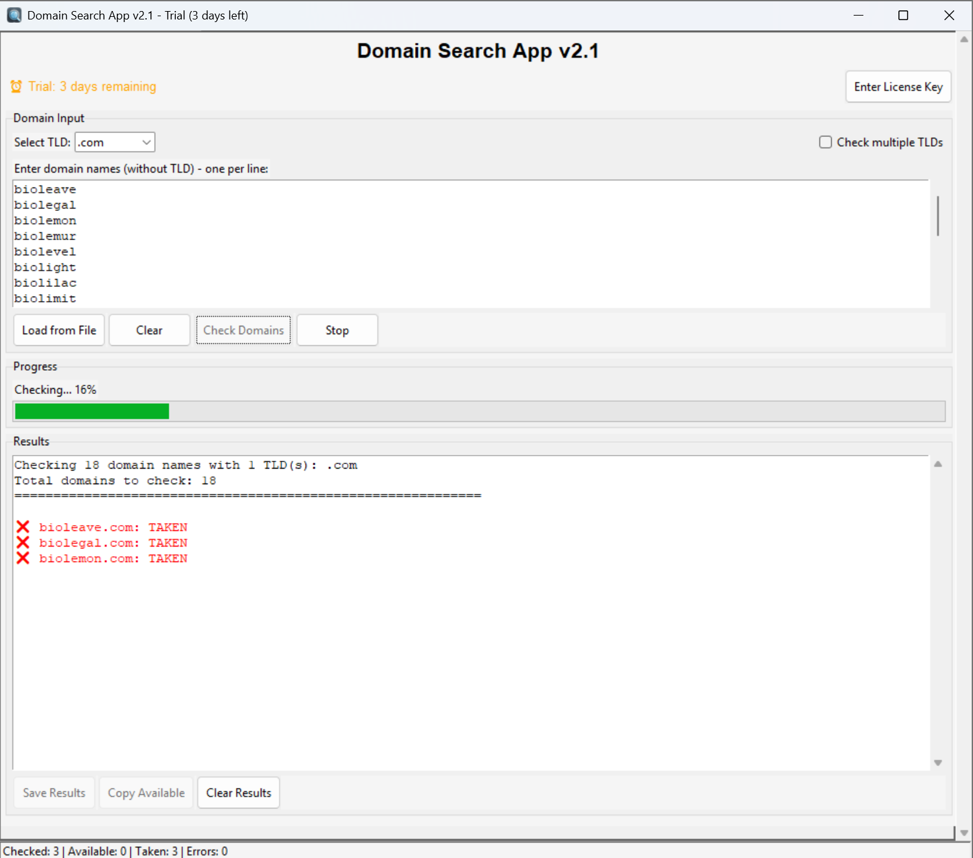Click the Clear Results button

239,793
